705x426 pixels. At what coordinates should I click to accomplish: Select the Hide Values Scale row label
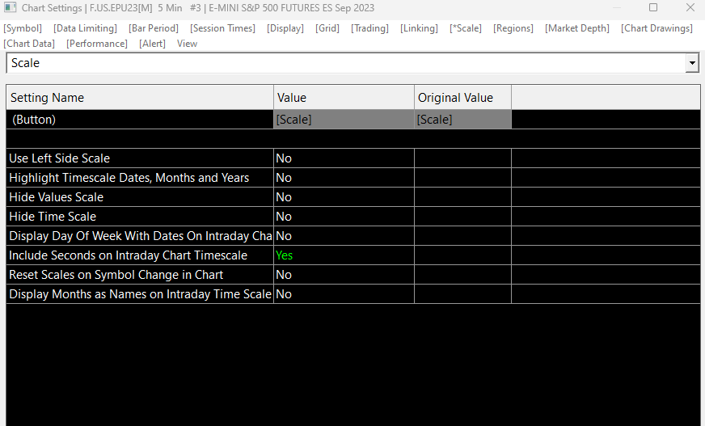tap(57, 196)
